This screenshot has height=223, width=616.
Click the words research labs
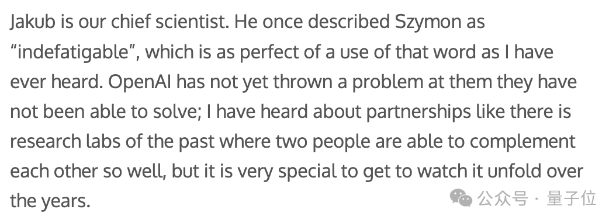pos(65,142)
